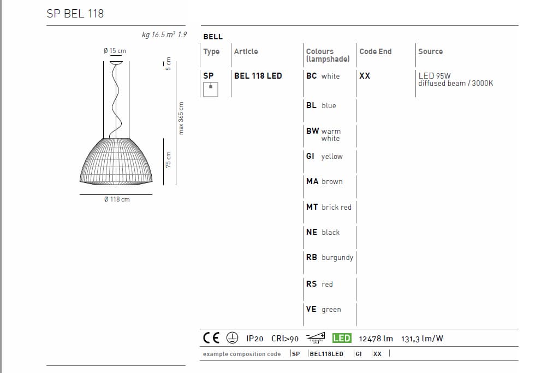The image size is (559, 373).
Task: Click the IP20 protection rating mark
Action: 254,339
